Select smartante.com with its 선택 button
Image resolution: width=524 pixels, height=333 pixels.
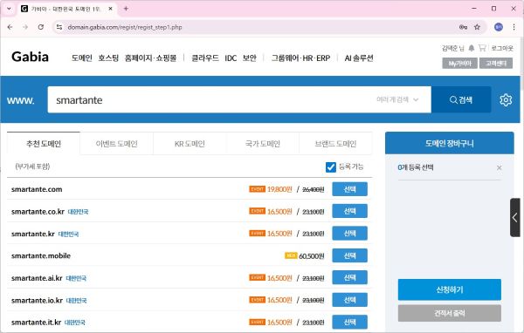point(349,189)
